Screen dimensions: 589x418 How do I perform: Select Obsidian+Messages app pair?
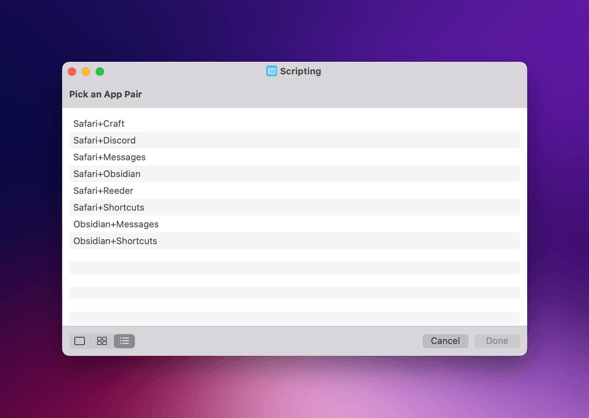click(x=294, y=224)
